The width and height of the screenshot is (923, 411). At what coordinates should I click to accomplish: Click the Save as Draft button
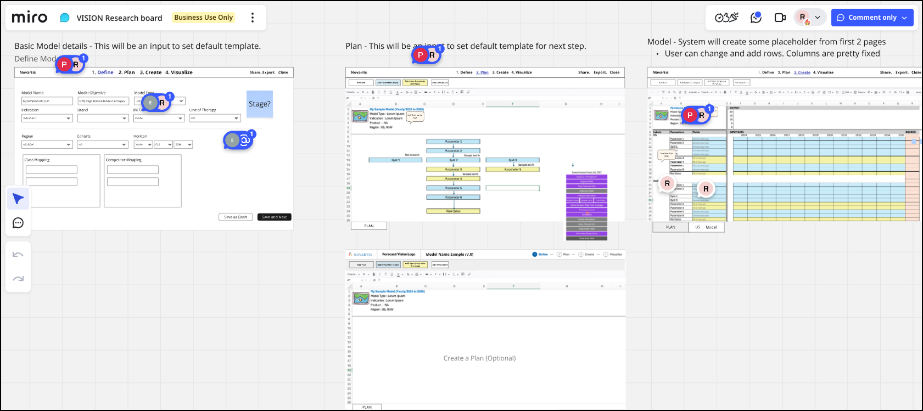click(x=236, y=217)
